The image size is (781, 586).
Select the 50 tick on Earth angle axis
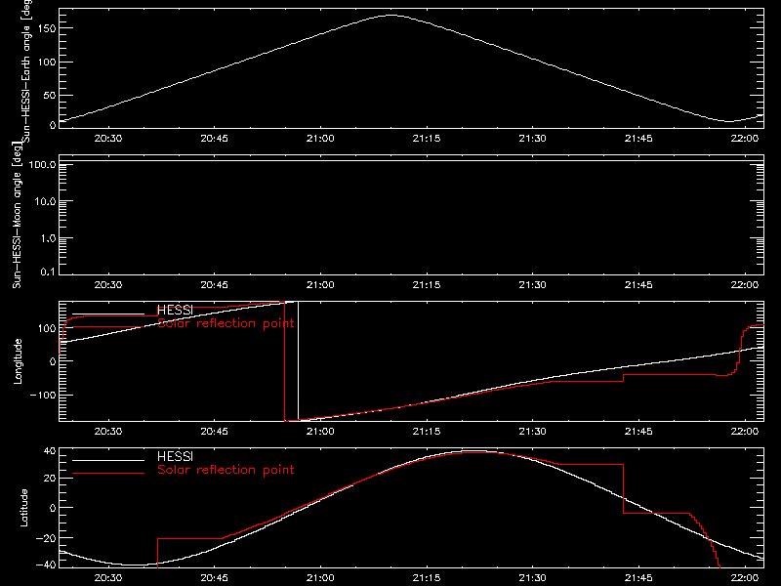coord(50,95)
